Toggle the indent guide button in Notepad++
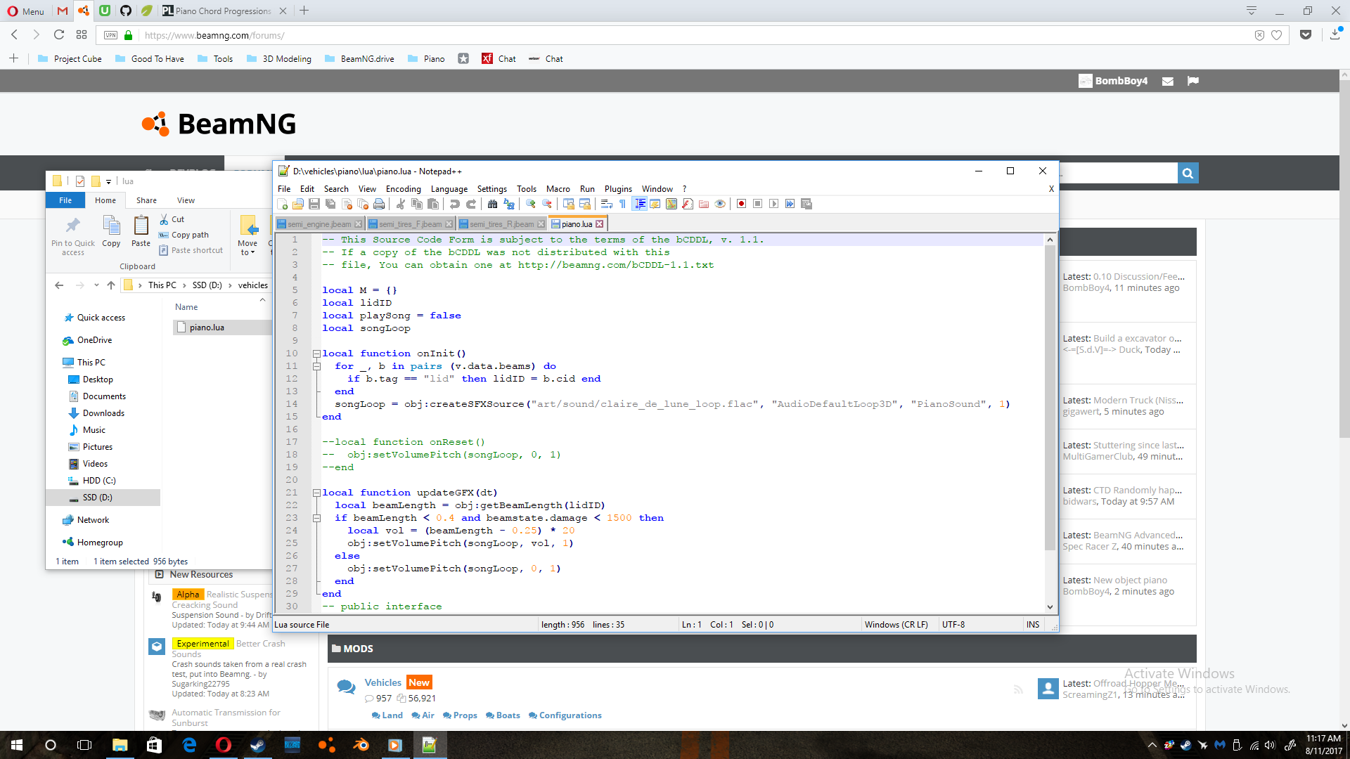1350x759 pixels. click(x=640, y=204)
